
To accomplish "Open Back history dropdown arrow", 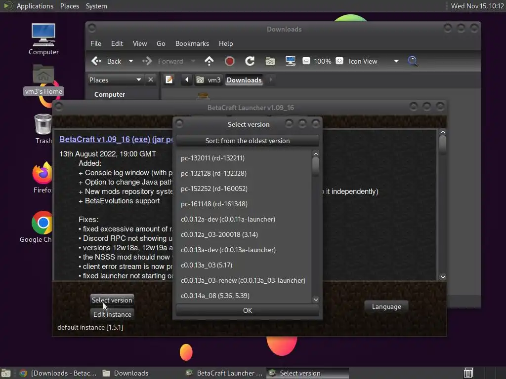I will (x=130, y=61).
